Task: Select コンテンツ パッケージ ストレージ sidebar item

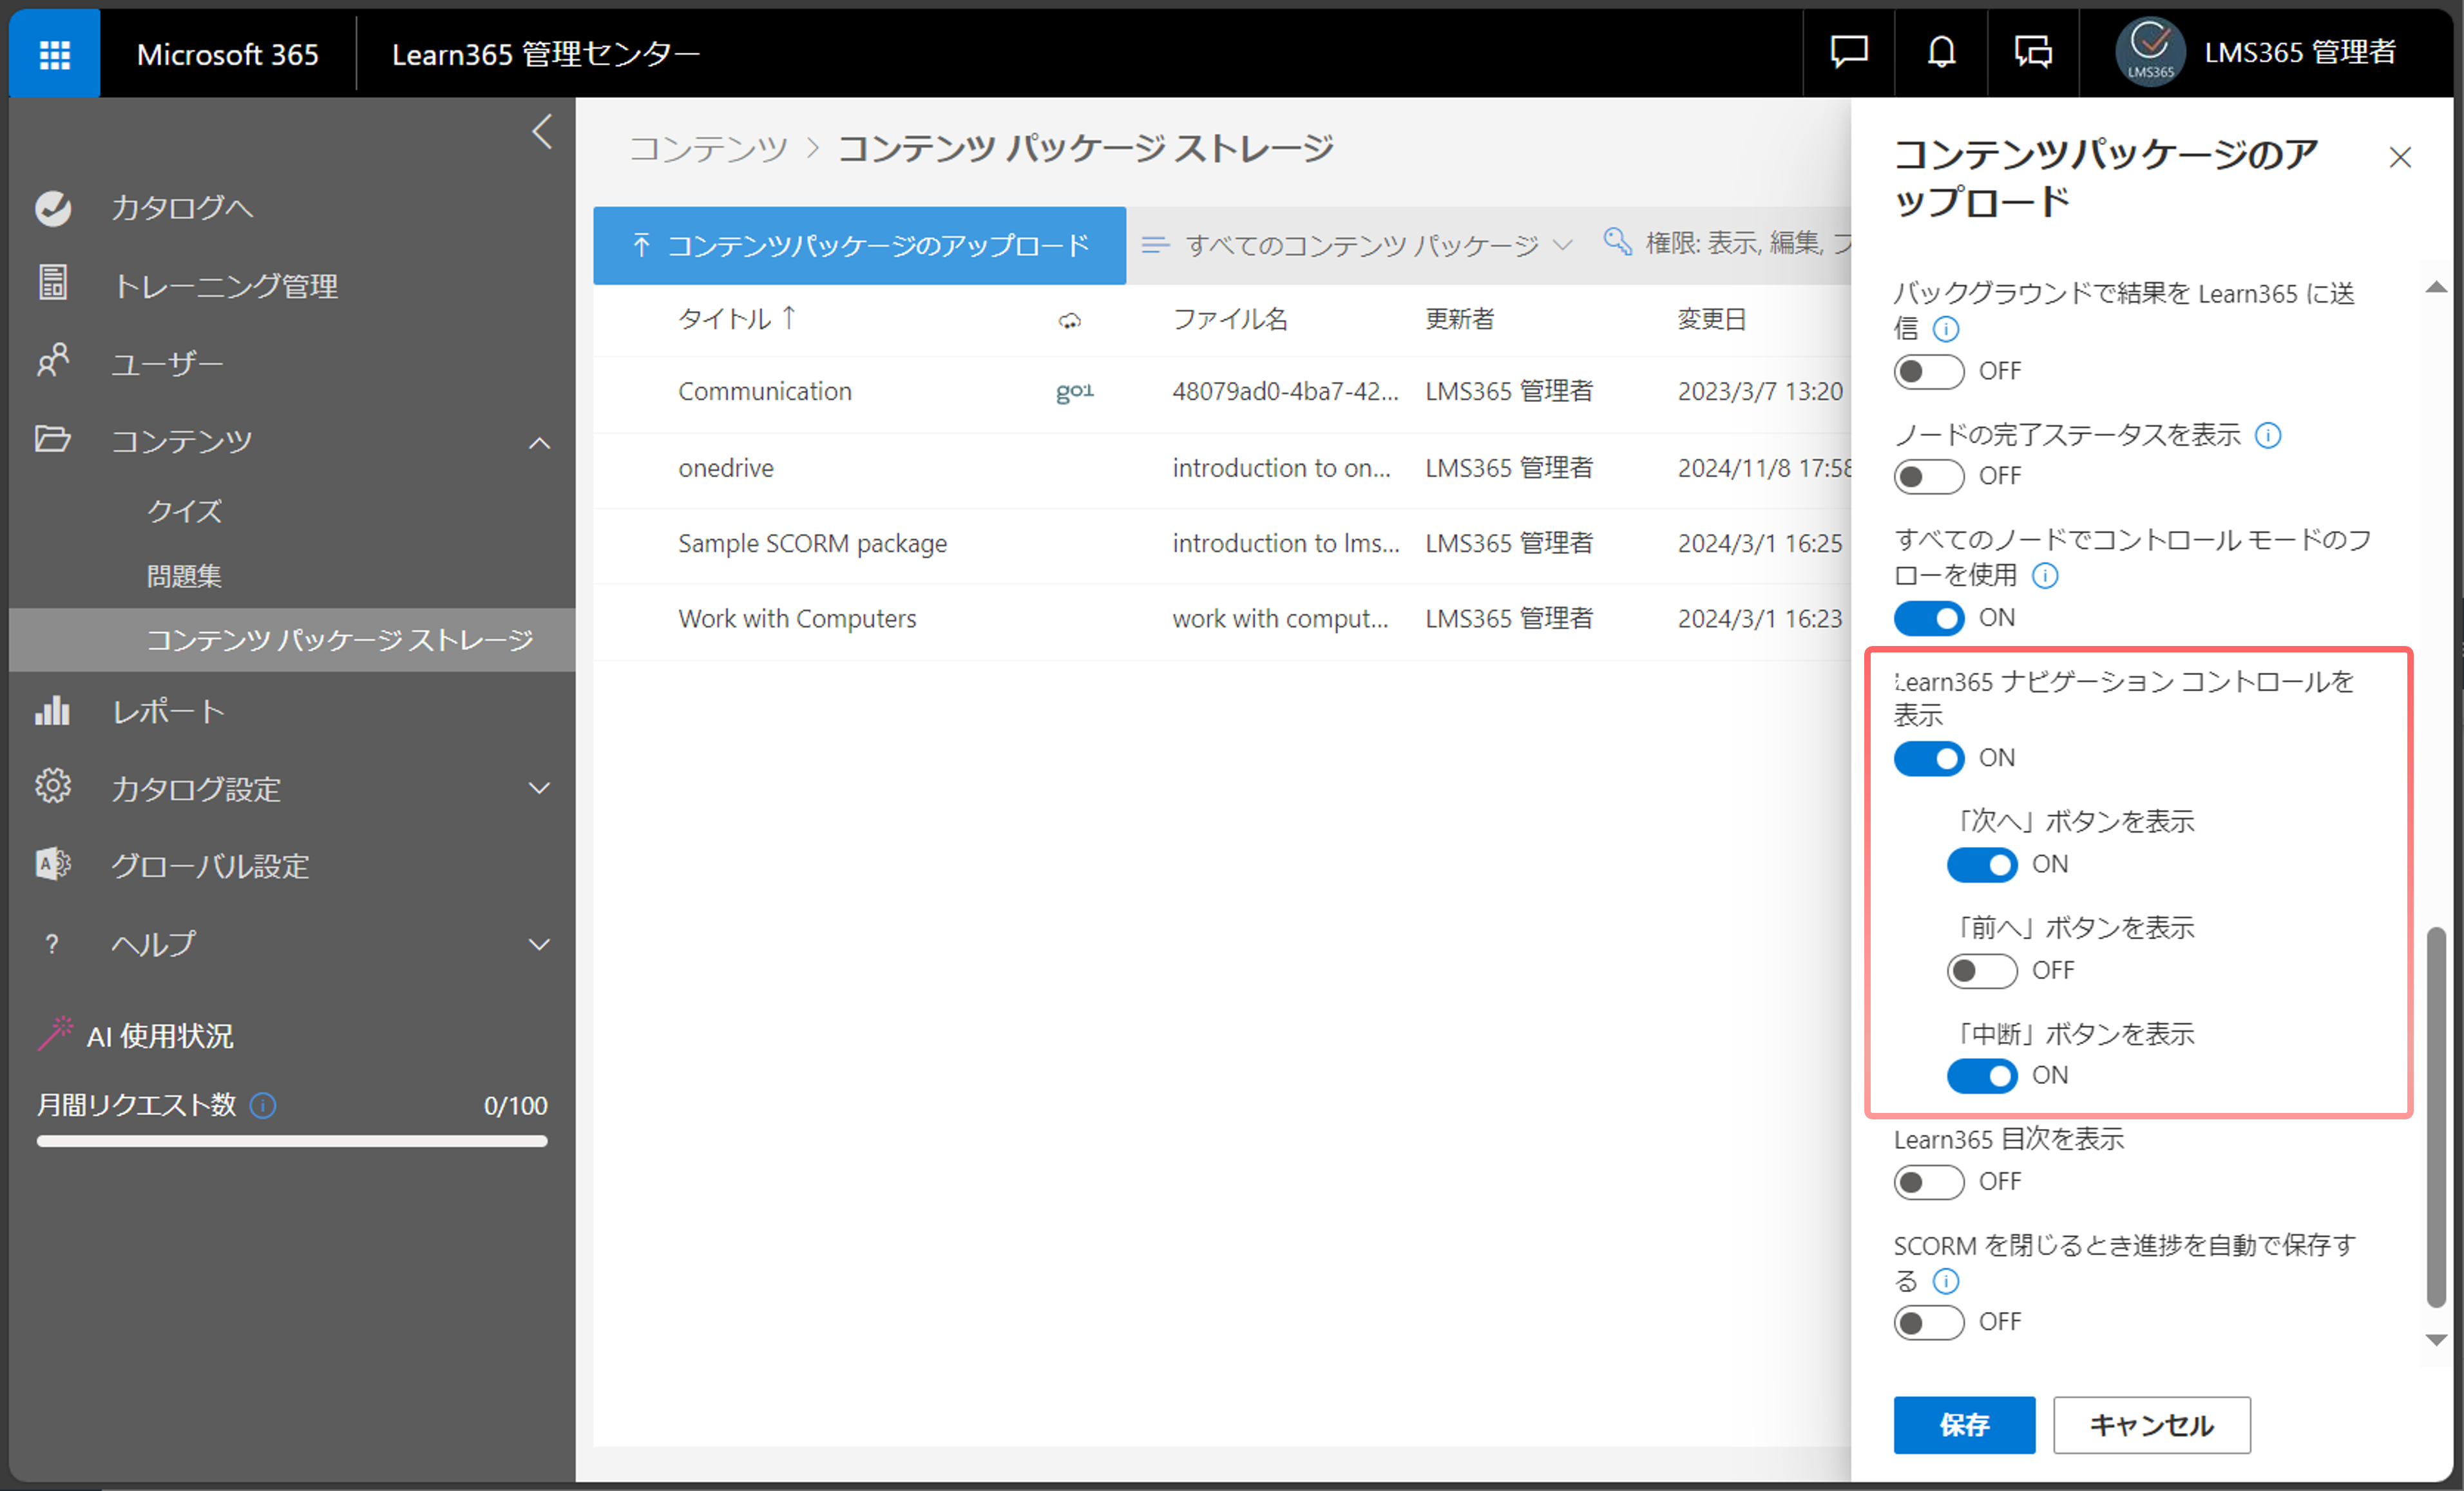Action: pyautogui.click(x=292, y=640)
